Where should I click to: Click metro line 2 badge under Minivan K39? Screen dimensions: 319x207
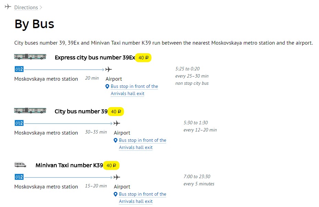(19, 177)
